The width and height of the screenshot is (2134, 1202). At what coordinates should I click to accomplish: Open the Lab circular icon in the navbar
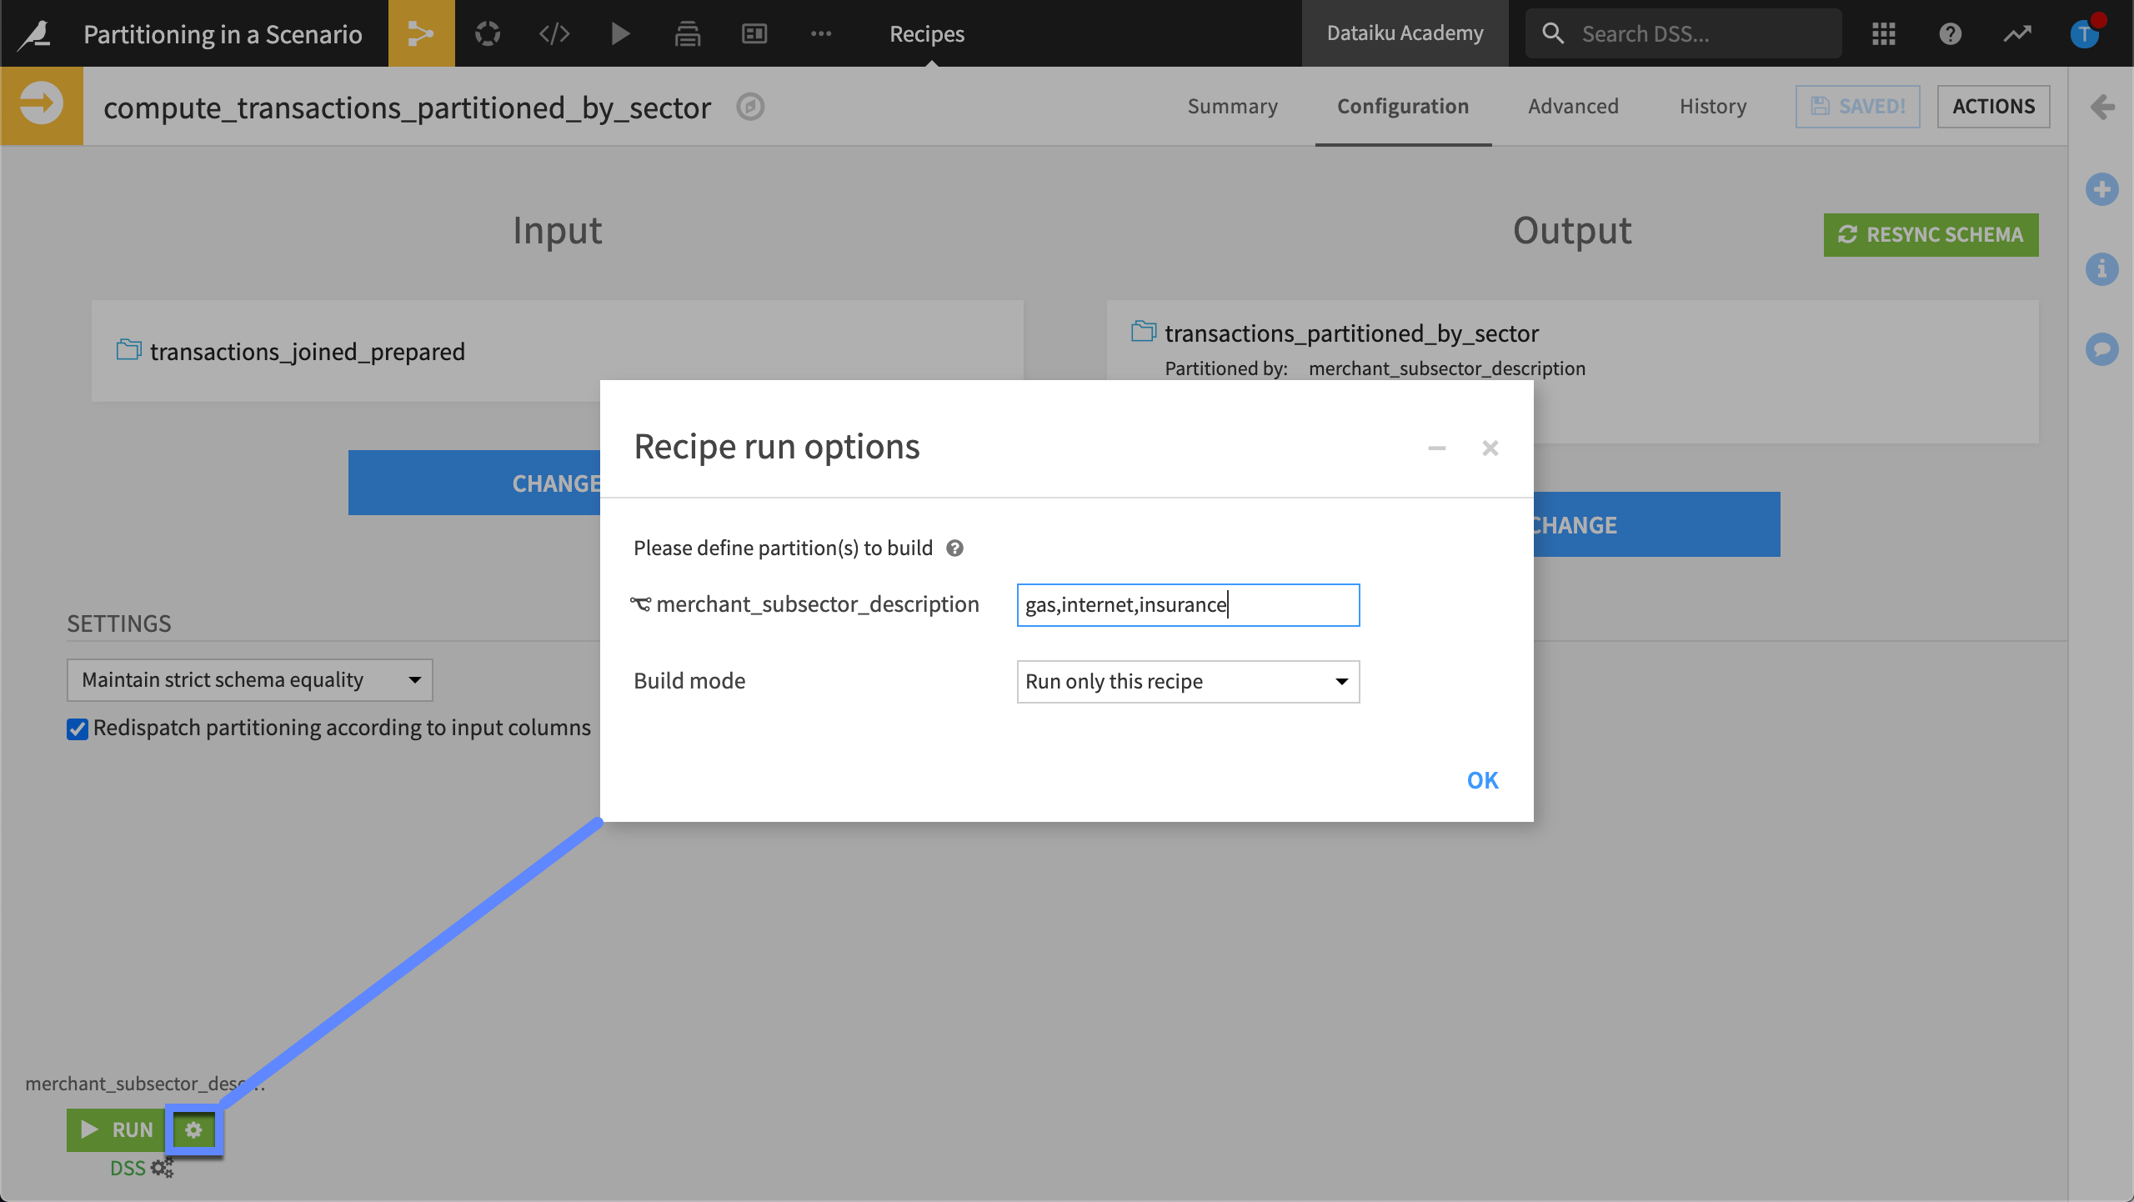pos(488,33)
